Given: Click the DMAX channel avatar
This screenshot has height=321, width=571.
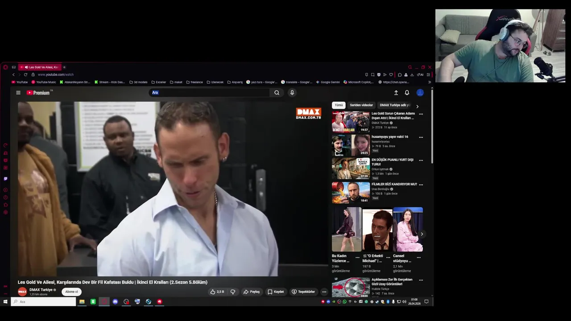Looking at the screenshot, I should coord(22,292).
